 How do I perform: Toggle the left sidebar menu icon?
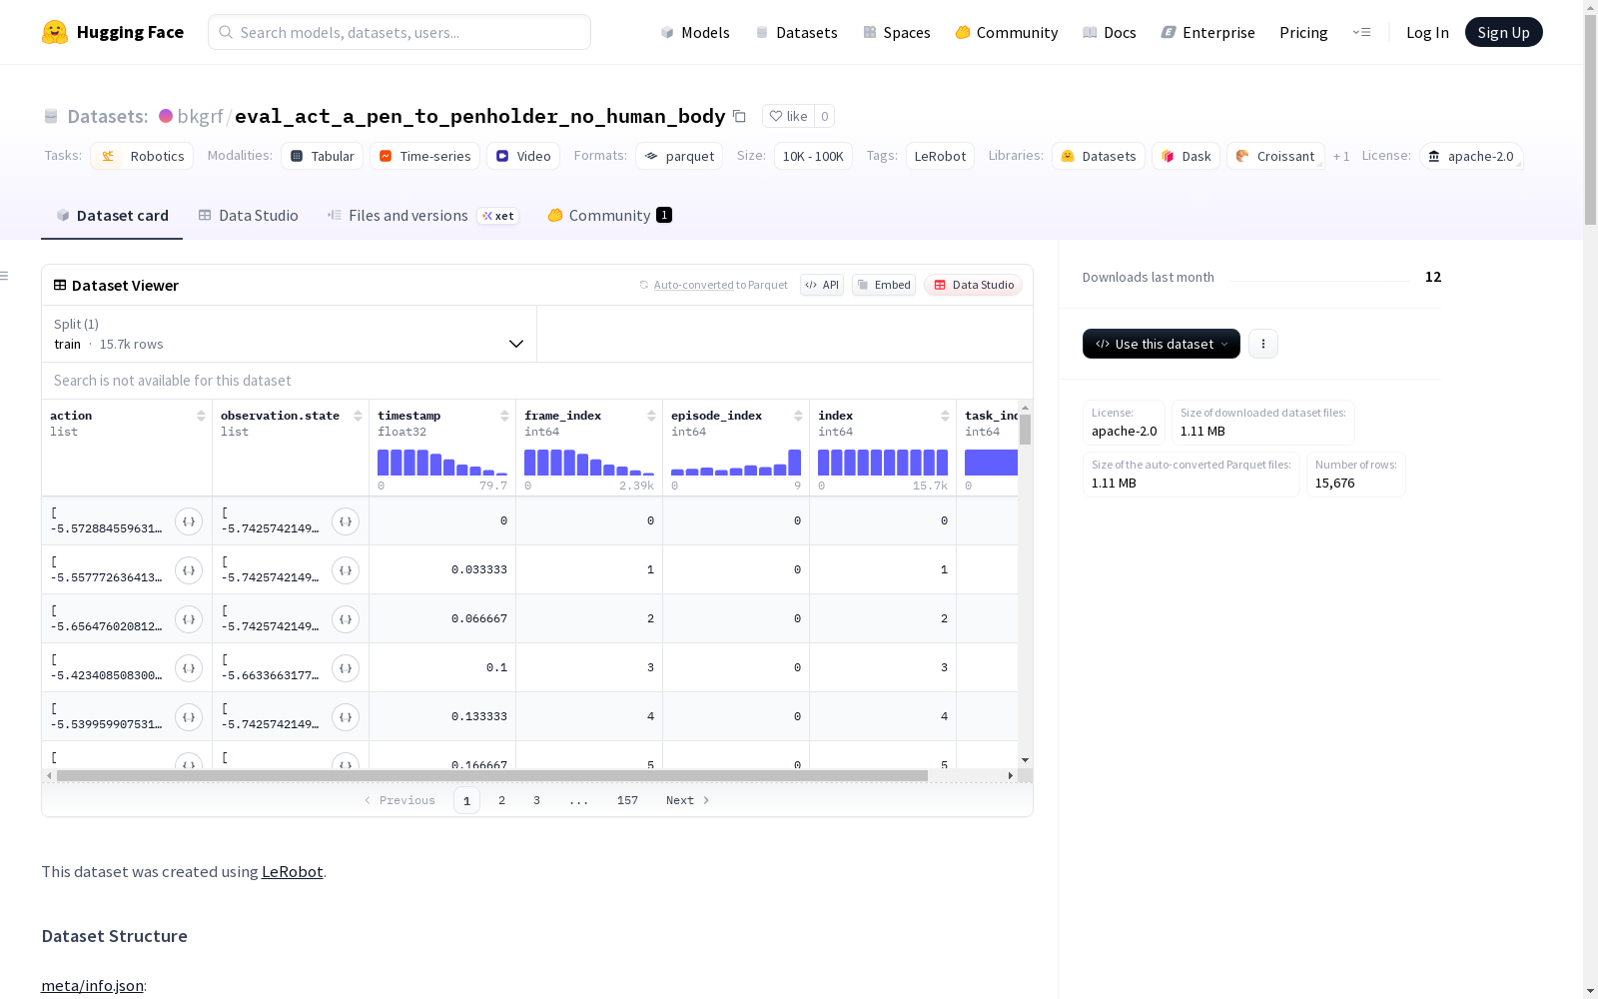point(5,276)
